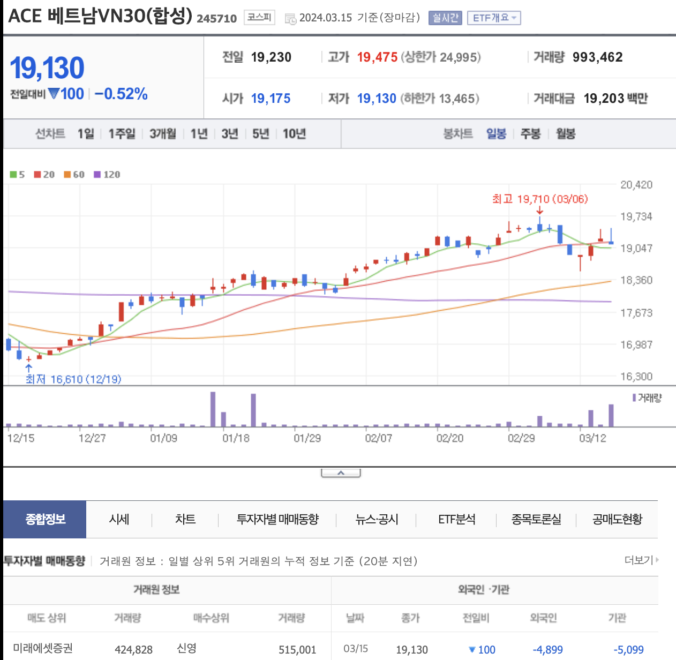This screenshot has height=660, width=676.
Task: Click the 외국인 value -4,899
Action: pyautogui.click(x=548, y=650)
